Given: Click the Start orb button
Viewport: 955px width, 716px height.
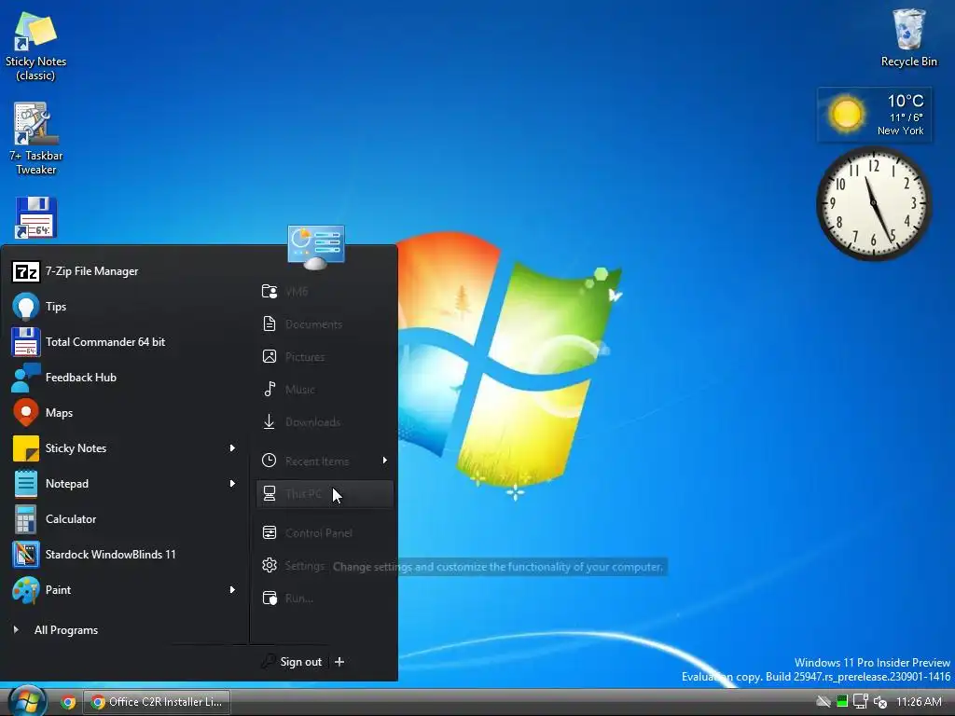Looking at the screenshot, I should tap(26, 701).
